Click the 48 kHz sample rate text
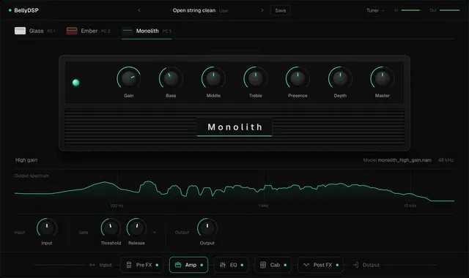The width and height of the screenshot is (469, 278). (x=446, y=160)
